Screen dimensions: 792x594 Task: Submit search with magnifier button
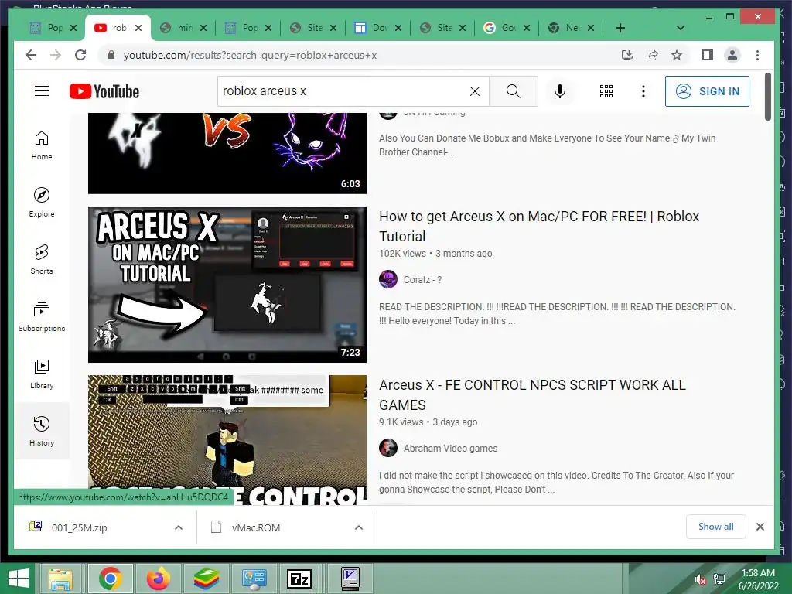pos(514,91)
